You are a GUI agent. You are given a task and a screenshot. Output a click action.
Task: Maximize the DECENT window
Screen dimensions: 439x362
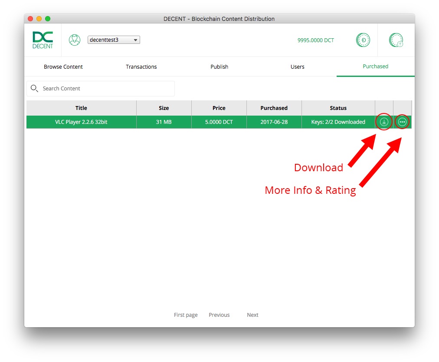point(48,19)
